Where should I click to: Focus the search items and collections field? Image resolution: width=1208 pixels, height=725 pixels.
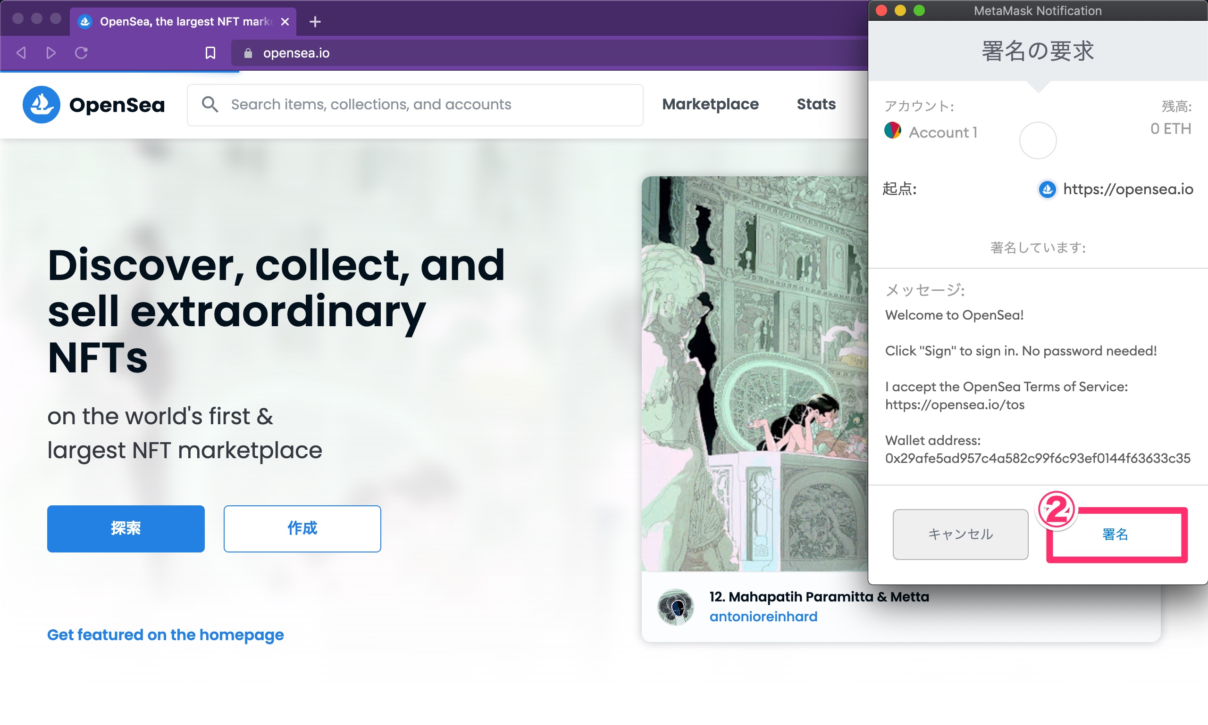click(415, 105)
